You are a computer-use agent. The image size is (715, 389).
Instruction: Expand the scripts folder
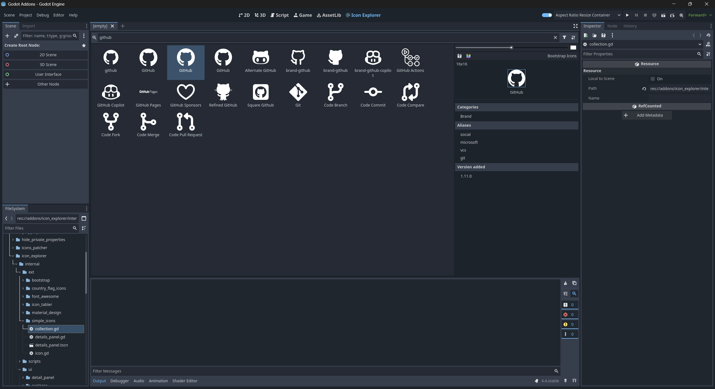point(20,361)
